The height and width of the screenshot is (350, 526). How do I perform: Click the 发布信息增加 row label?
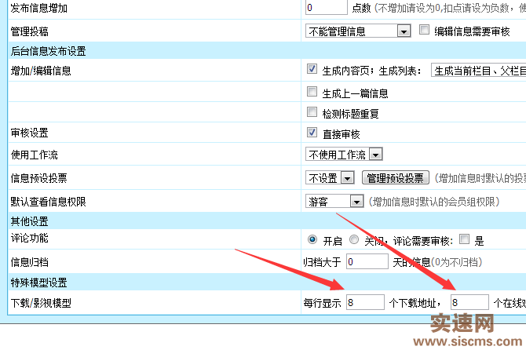39,8
